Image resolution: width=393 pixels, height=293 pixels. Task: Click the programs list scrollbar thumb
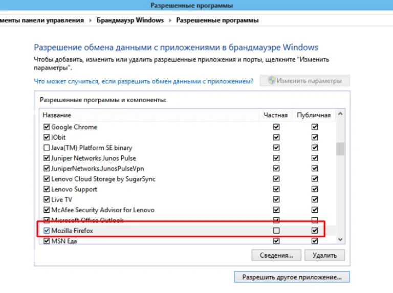point(340,149)
